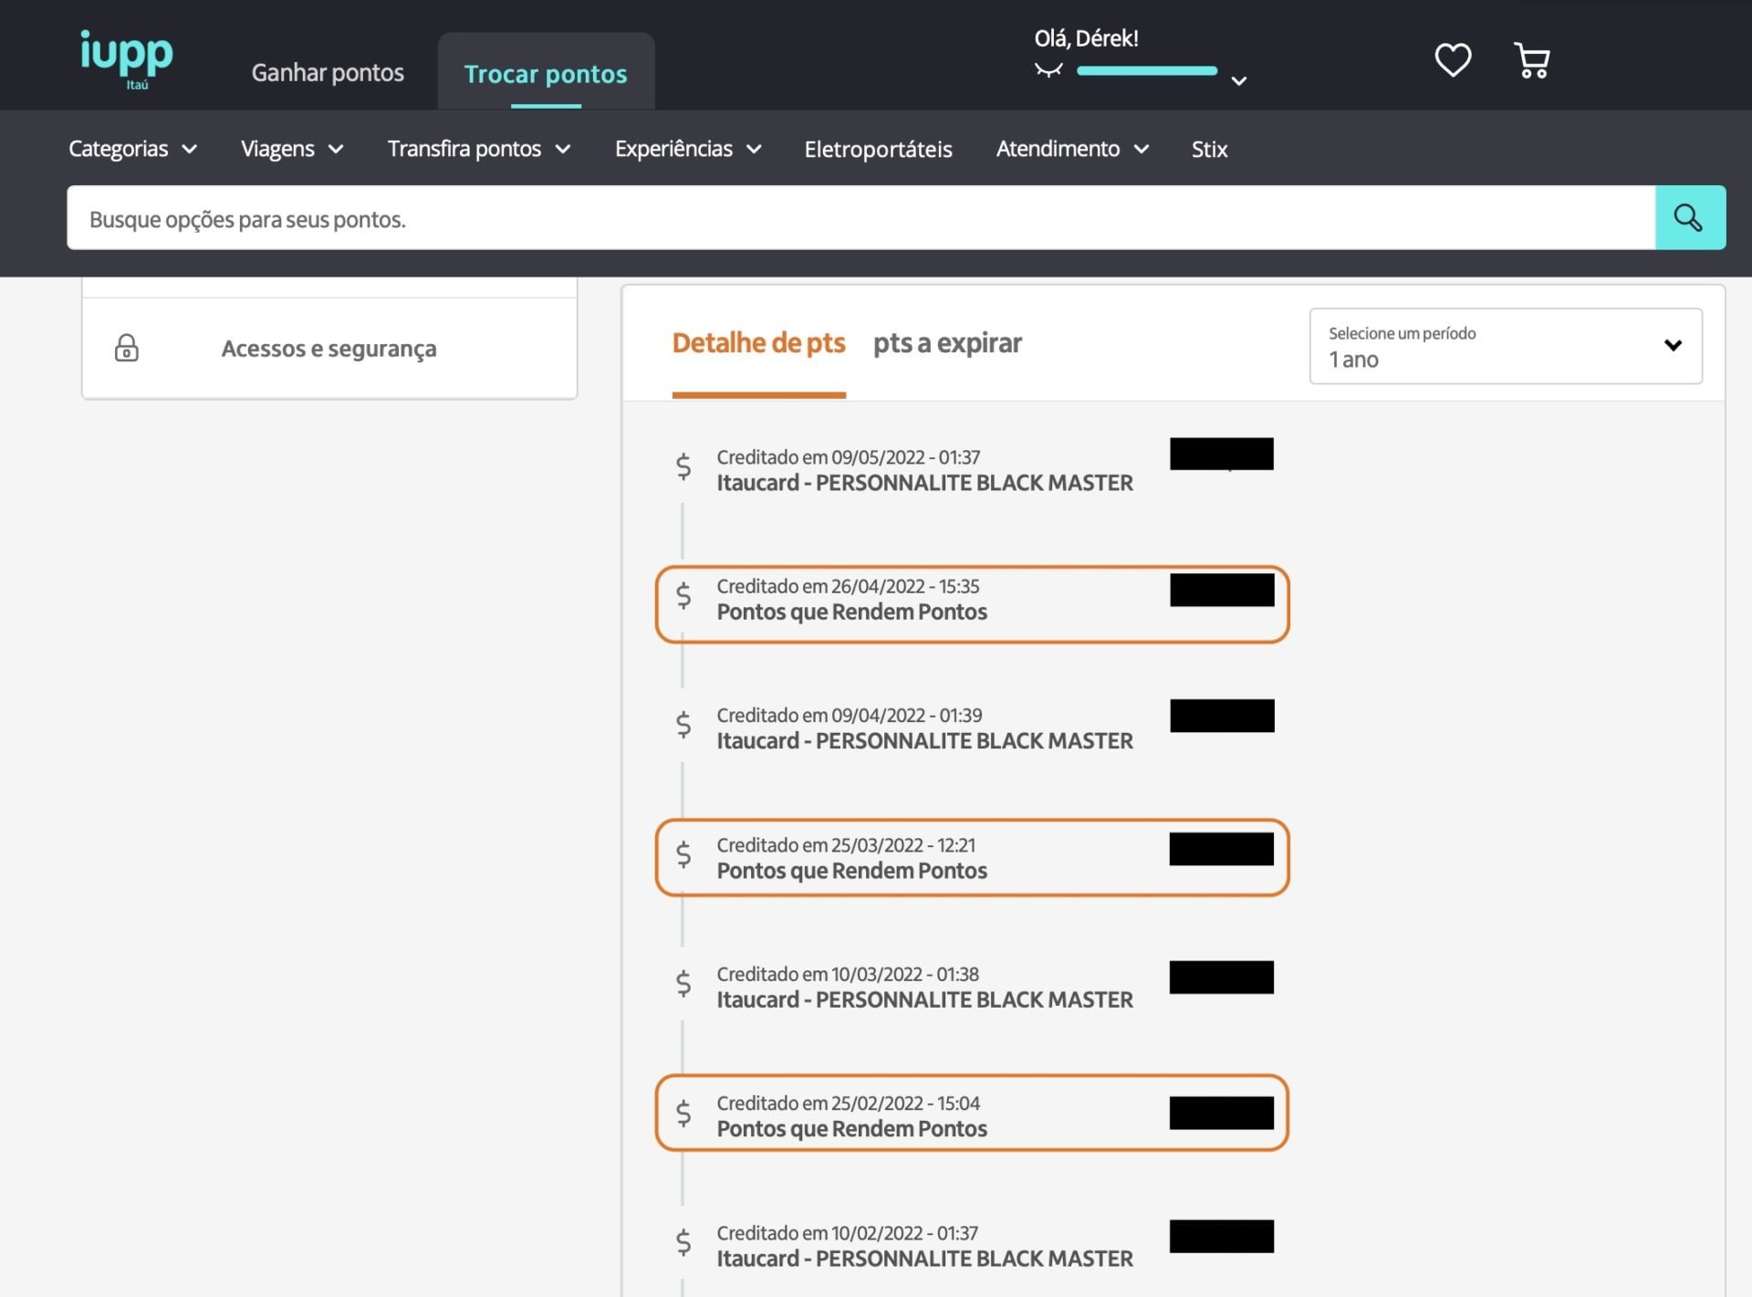Screen dimensions: 1752x1297
Task: Click text Creditado em 26/04/2022 - 15:35
Action: tap(848, 586)
